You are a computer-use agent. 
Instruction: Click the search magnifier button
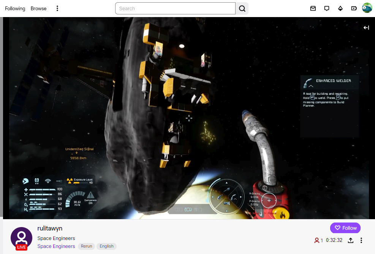pyautogui.click(x=242, y=8)
